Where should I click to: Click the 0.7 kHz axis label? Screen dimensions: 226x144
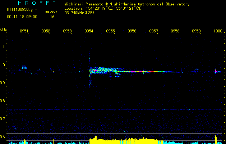pyautogui.click(x=3, y=119)
